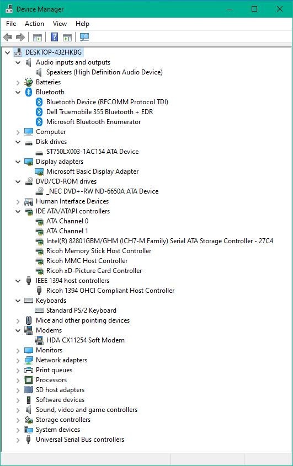Screen dimensions: 293x466
Task: Click the monitor icon beside Computer
Action: tap(29, 132)
